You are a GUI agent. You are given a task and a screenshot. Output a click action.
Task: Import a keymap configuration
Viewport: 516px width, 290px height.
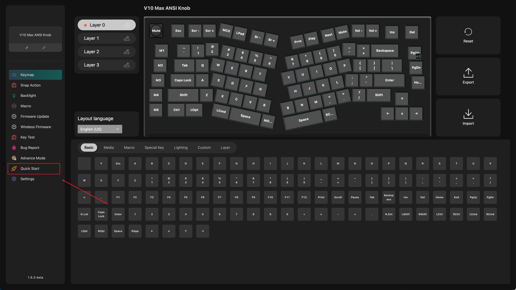(x=468, y=117)
